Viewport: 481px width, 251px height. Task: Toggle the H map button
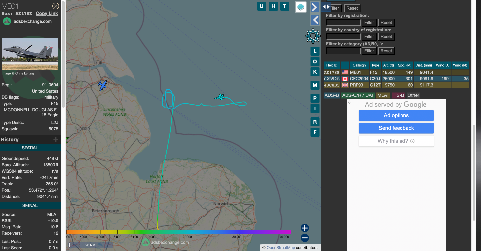point(273,6)
